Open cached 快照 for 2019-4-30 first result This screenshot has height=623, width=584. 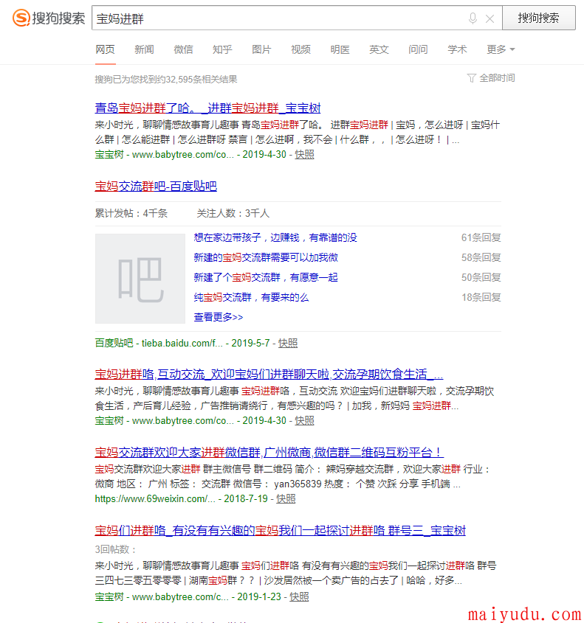tap(304, 155)
